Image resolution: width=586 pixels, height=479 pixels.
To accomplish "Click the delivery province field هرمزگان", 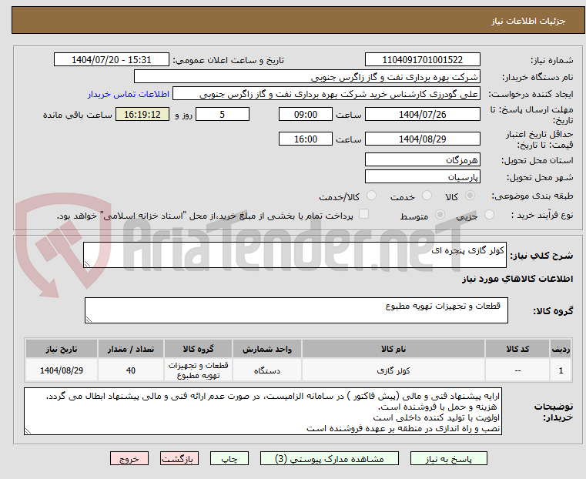I will (x=422, y=160).
